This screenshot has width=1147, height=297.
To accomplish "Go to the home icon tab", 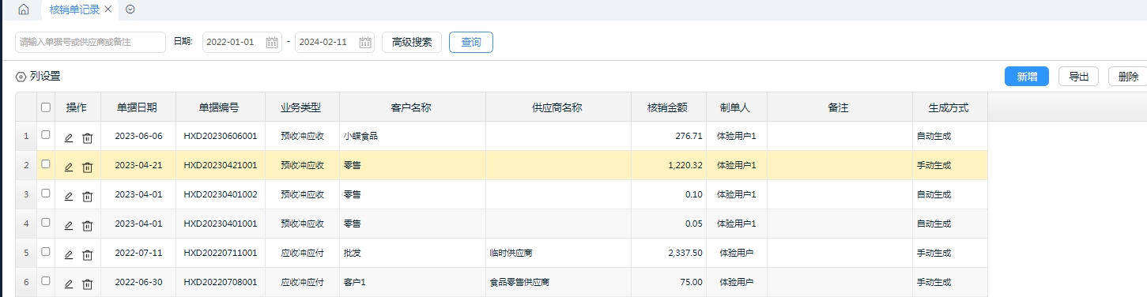I will [x=23, y=9].
